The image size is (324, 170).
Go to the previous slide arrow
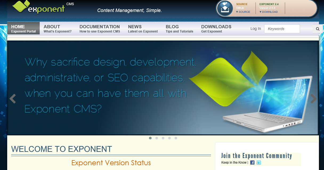(x=13, y=99)
